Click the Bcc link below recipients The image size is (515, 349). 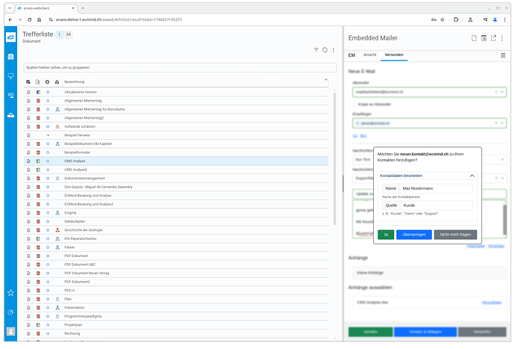click(363, 136)
